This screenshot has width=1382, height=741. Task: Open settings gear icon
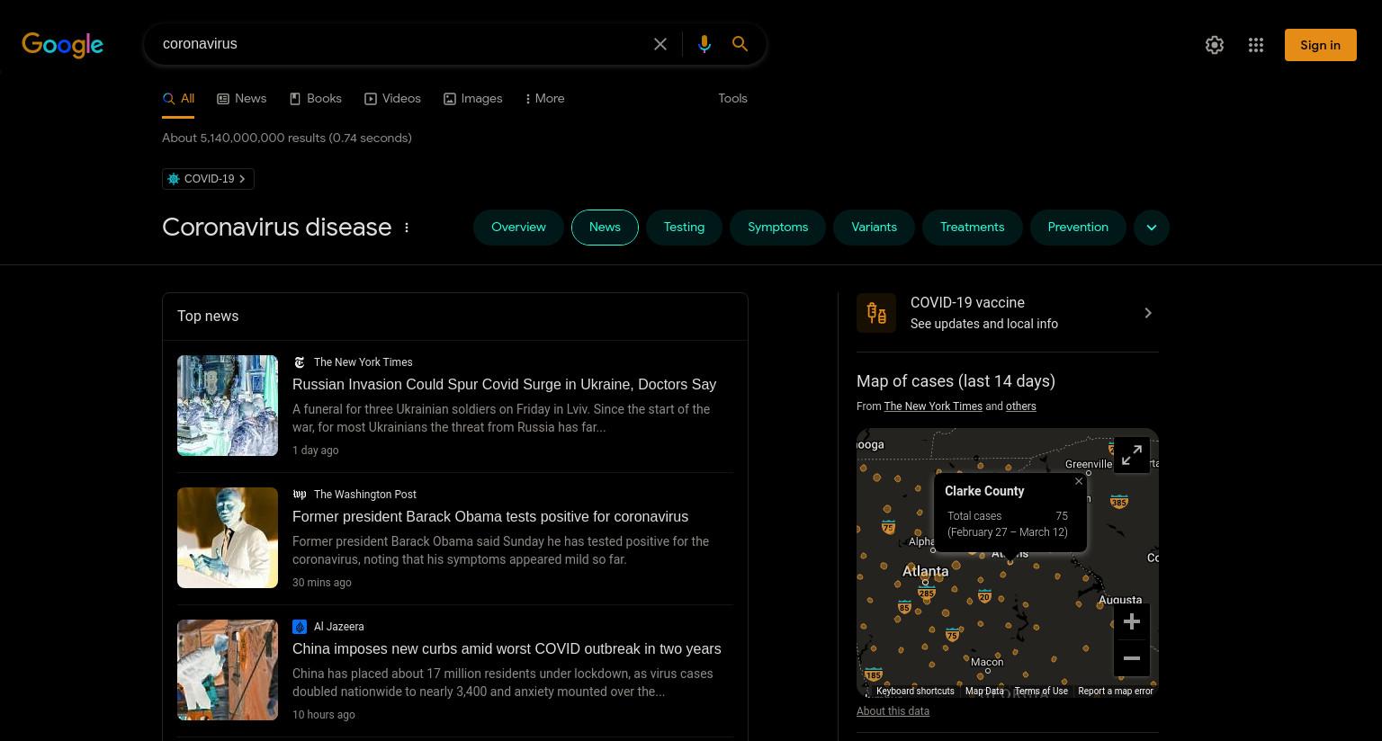point(1215,45)
